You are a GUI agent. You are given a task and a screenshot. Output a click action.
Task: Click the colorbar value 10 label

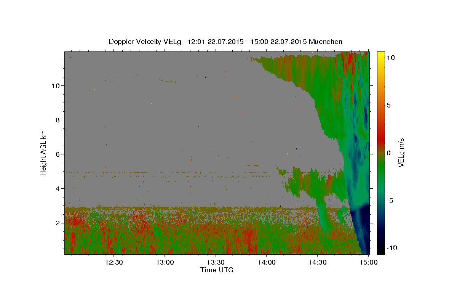pyautogui.click(x=390, y=58)
